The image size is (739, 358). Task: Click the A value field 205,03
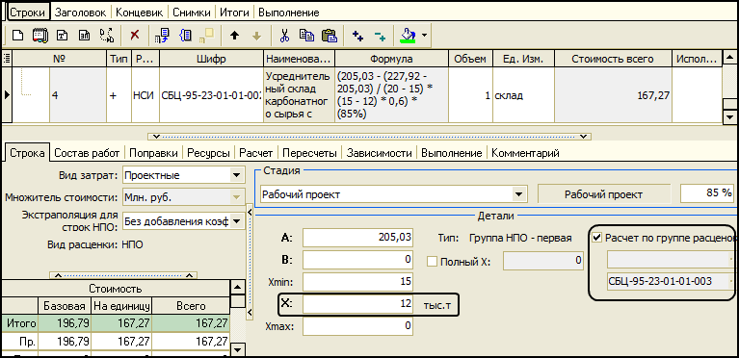[x=358, y=238]
